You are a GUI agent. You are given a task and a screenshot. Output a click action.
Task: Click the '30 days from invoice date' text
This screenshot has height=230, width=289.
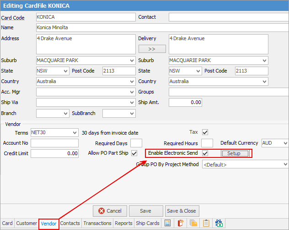[x=110, y=133]
